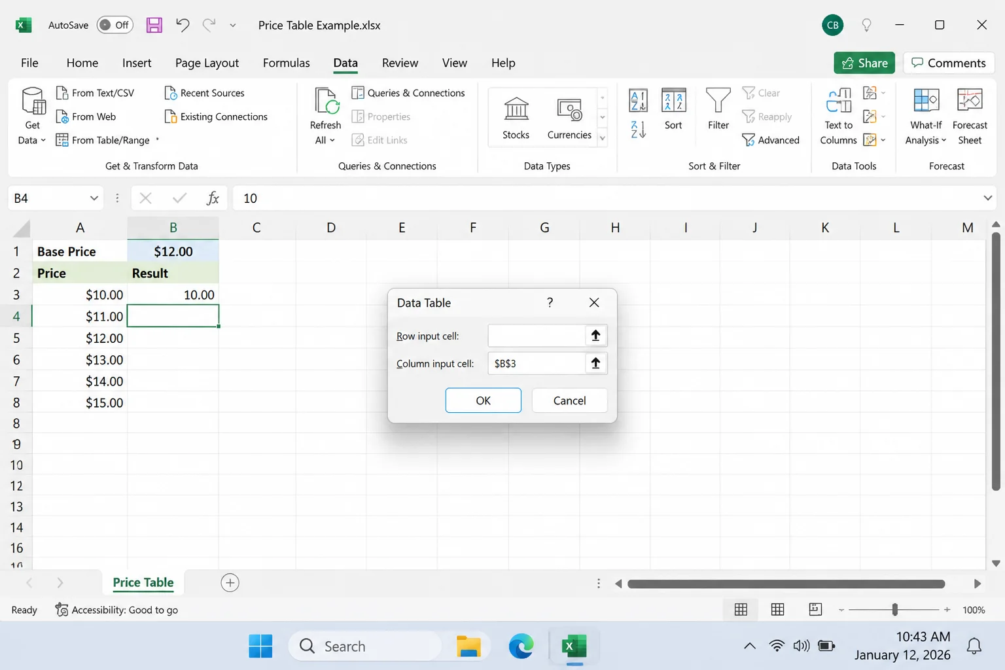Zoom in with plus button
This screenshot has width=1005, height=670.
(x=947, y=610)
